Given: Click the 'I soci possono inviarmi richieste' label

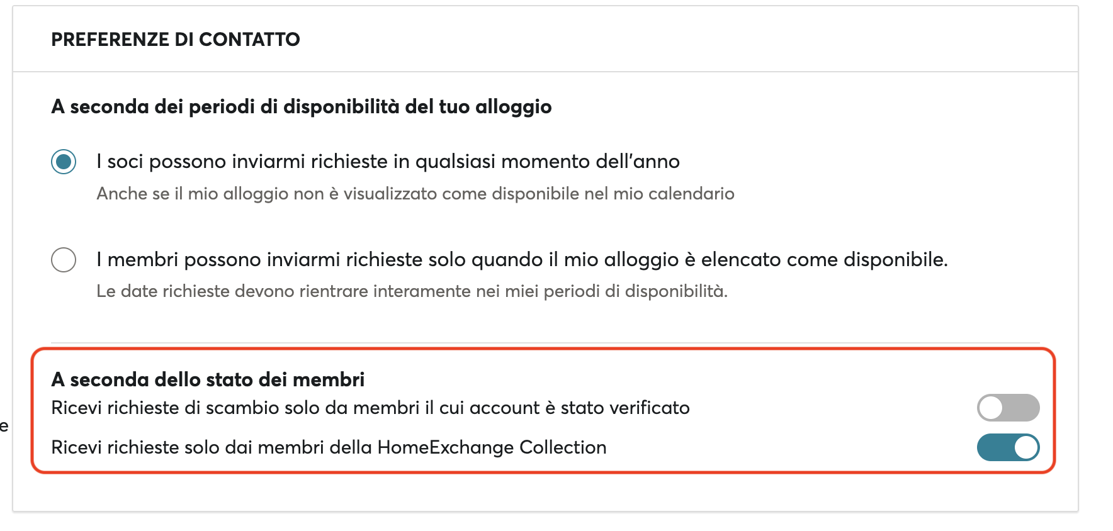Looking at the screenshot, I should [388, 162].
